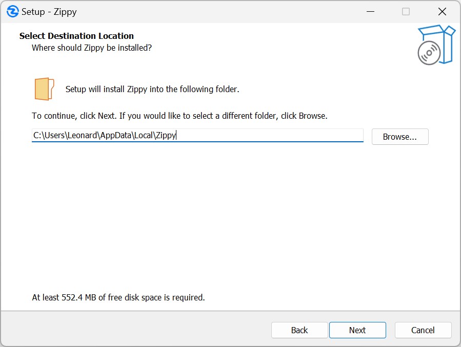Cancel the Zippy setup
The image size is (461, 347).
pos(423,330)
